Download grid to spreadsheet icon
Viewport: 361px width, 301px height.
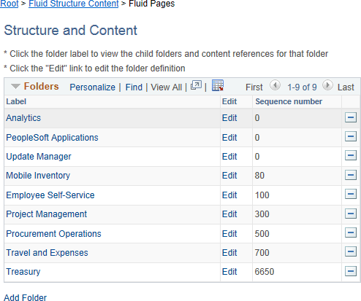(x=218, y=85)
